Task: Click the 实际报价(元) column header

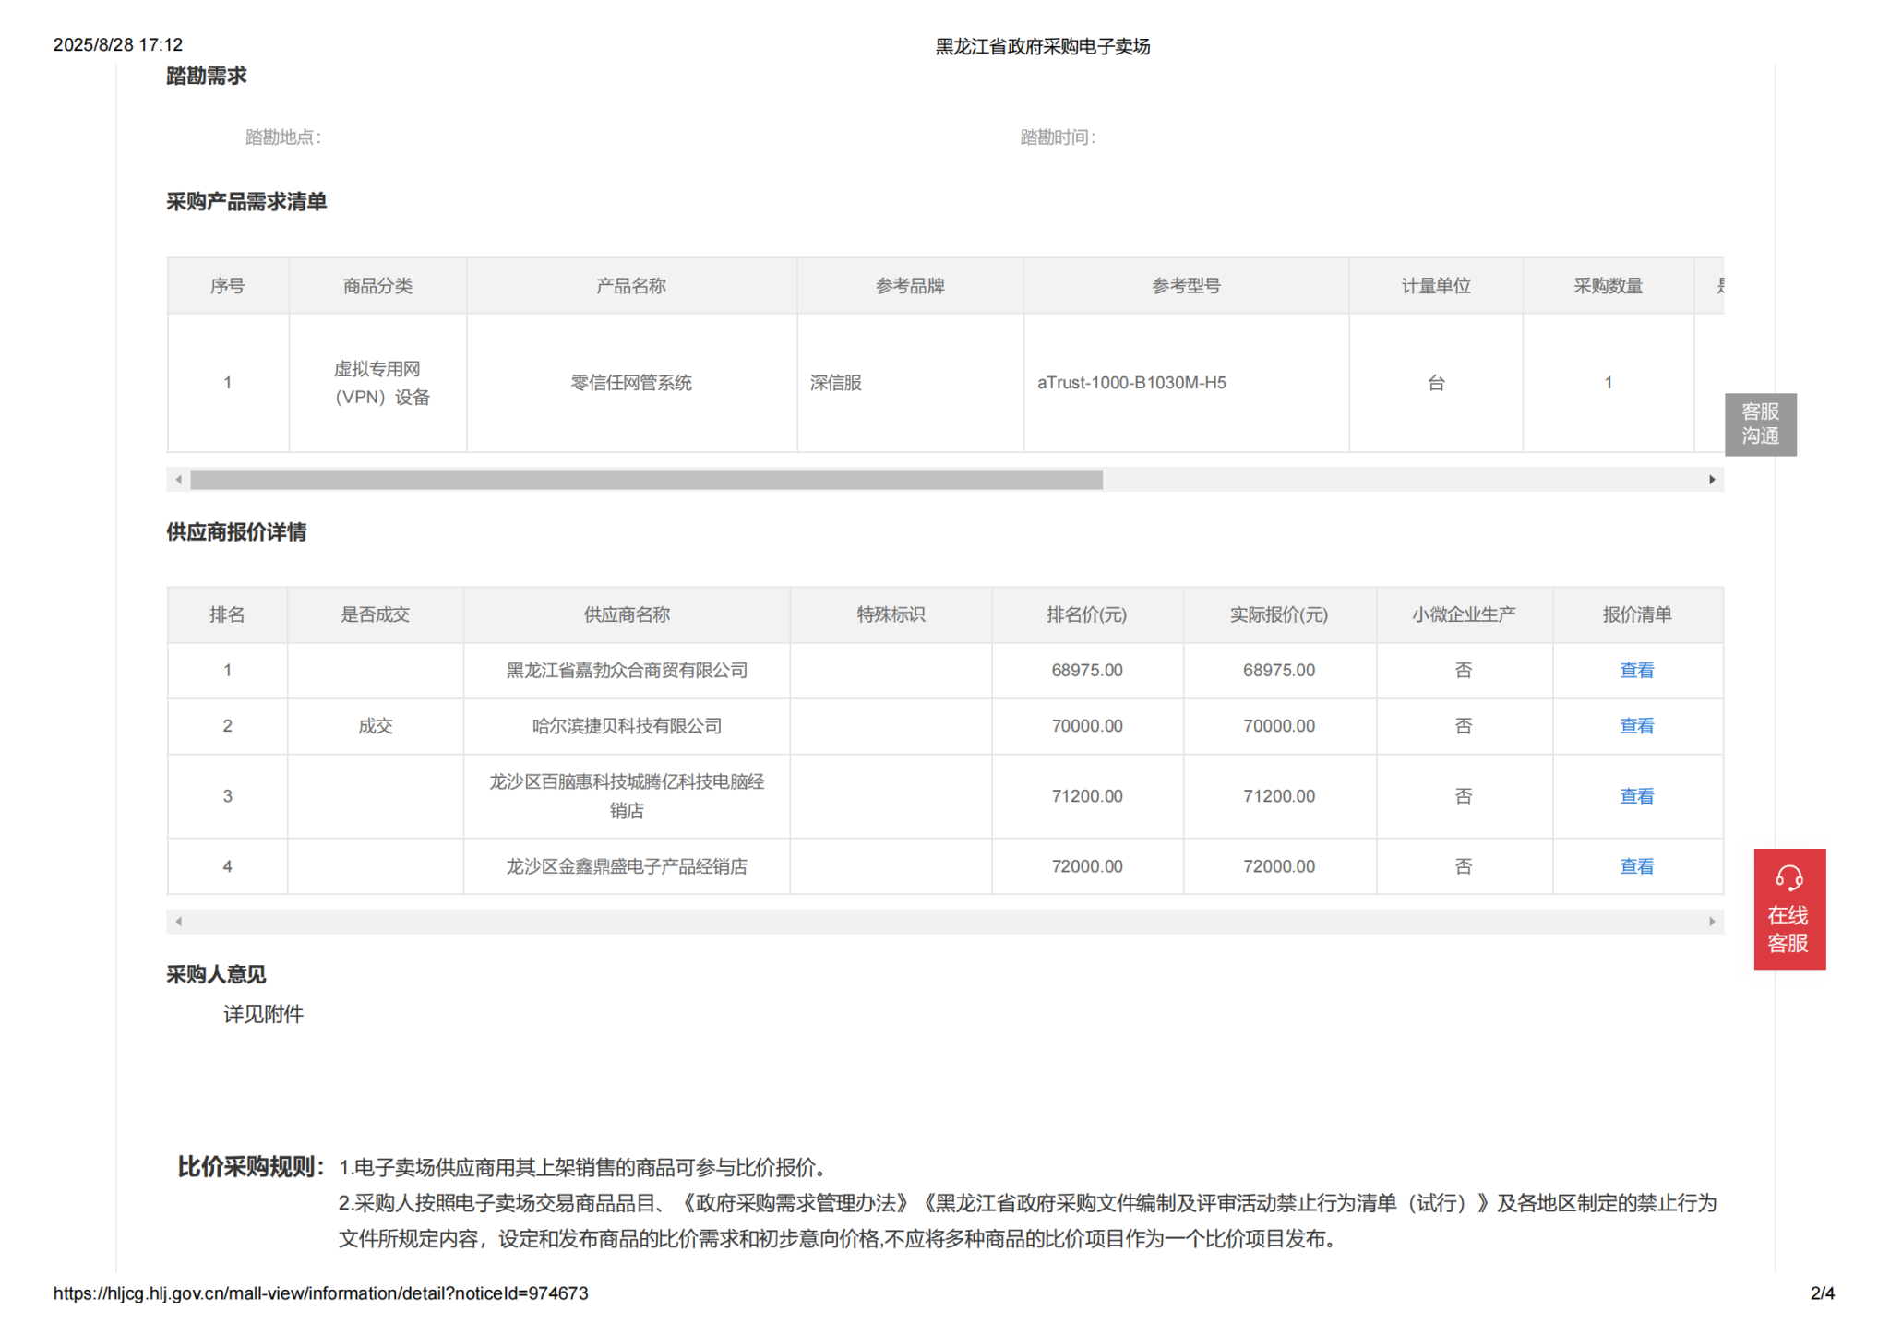Action: click(1278, 614)
